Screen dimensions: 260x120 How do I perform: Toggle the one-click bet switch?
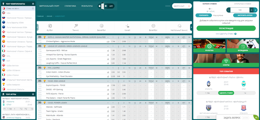pos(211,9)
